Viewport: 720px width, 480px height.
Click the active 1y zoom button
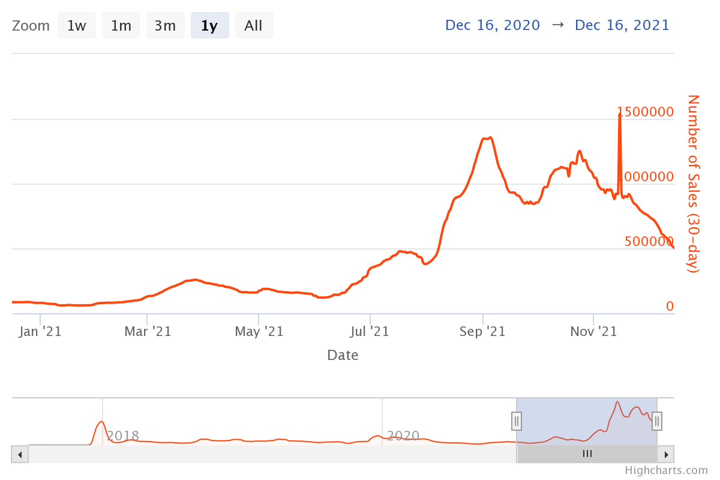pyautogui.click(x=209, y=26)
